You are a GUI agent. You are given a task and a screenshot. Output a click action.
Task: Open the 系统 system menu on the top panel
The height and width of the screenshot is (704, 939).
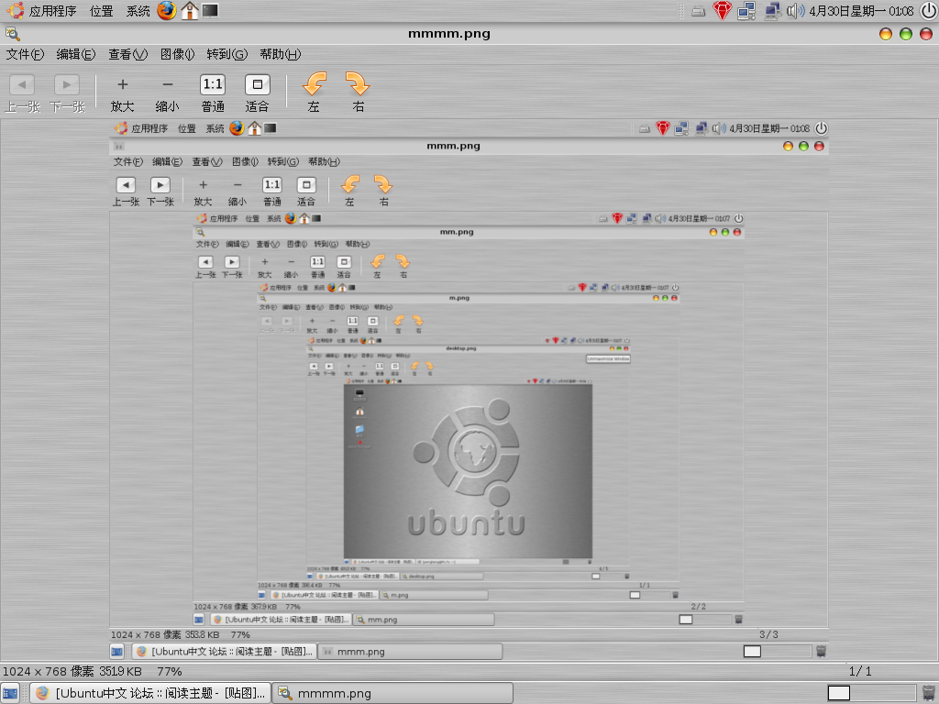(x=138, y=11)
